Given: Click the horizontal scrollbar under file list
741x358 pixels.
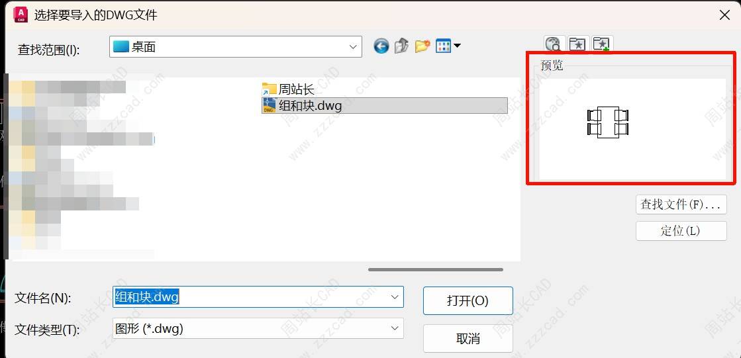Looking at the screenshot, I should click(436, 270).
